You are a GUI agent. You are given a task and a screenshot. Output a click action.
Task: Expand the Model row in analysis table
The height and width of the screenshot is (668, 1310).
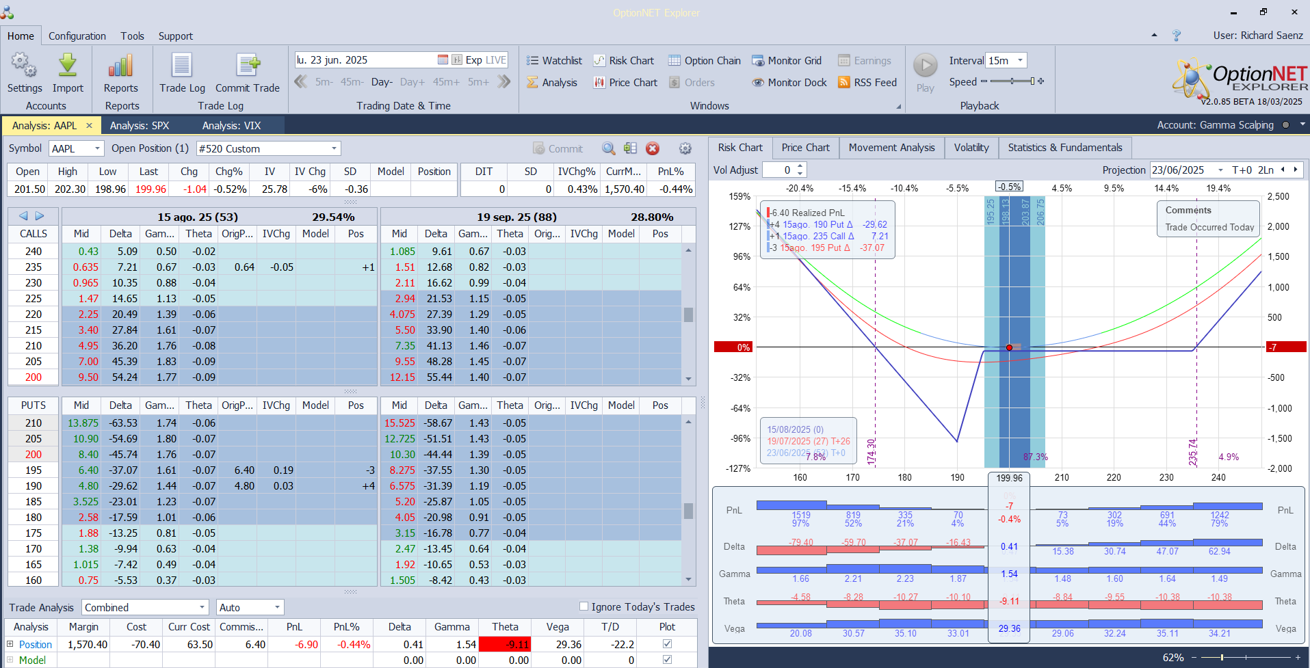pos(10,660)
